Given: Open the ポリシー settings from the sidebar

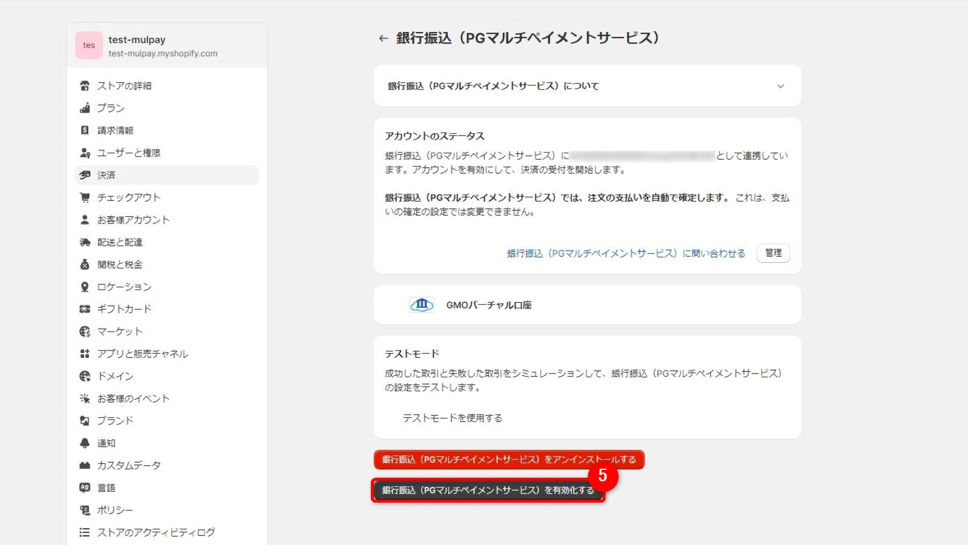Looking at the screenshot, I should [x=85, y=510].
